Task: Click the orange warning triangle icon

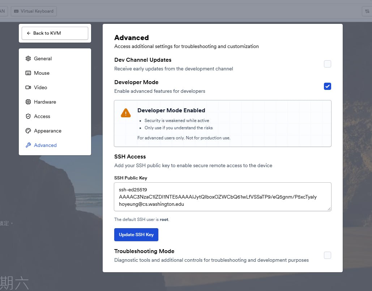Action: tap(126, 113)
